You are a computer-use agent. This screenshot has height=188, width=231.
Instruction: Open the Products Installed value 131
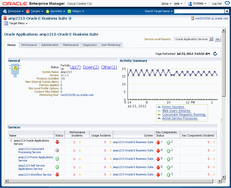coord(63,78)
